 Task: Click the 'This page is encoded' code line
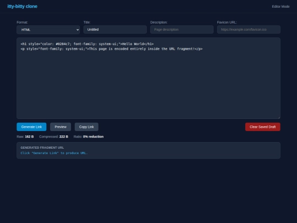pyautogui.click(x=112, y=49)
